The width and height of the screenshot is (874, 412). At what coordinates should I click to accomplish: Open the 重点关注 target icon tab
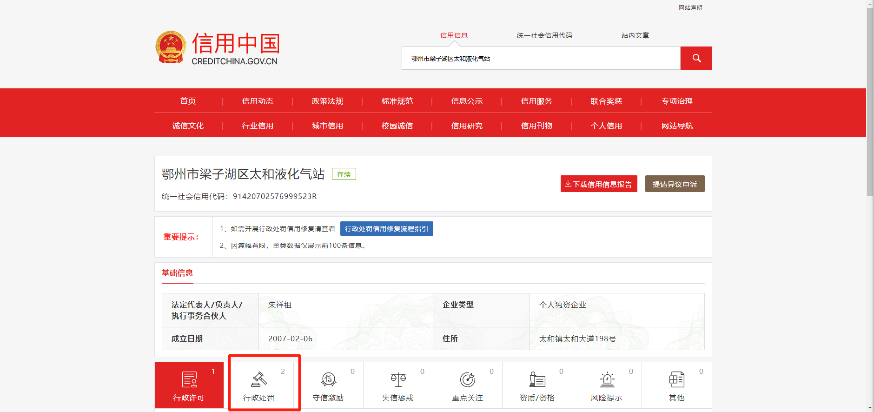[x=468, y=385]
